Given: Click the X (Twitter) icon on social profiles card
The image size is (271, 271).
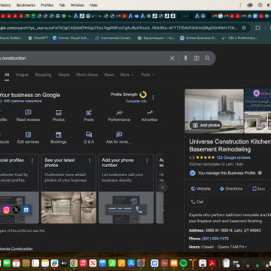Looking at the screenshot, I should 17,209.
